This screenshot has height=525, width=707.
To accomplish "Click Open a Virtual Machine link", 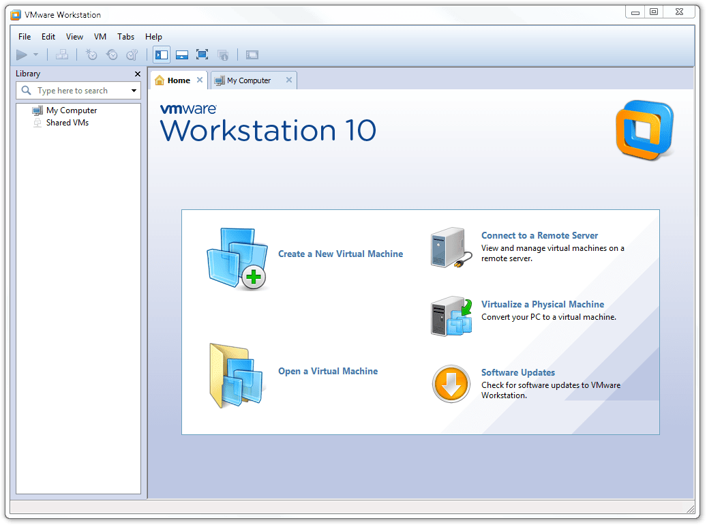I will point(328,371).
